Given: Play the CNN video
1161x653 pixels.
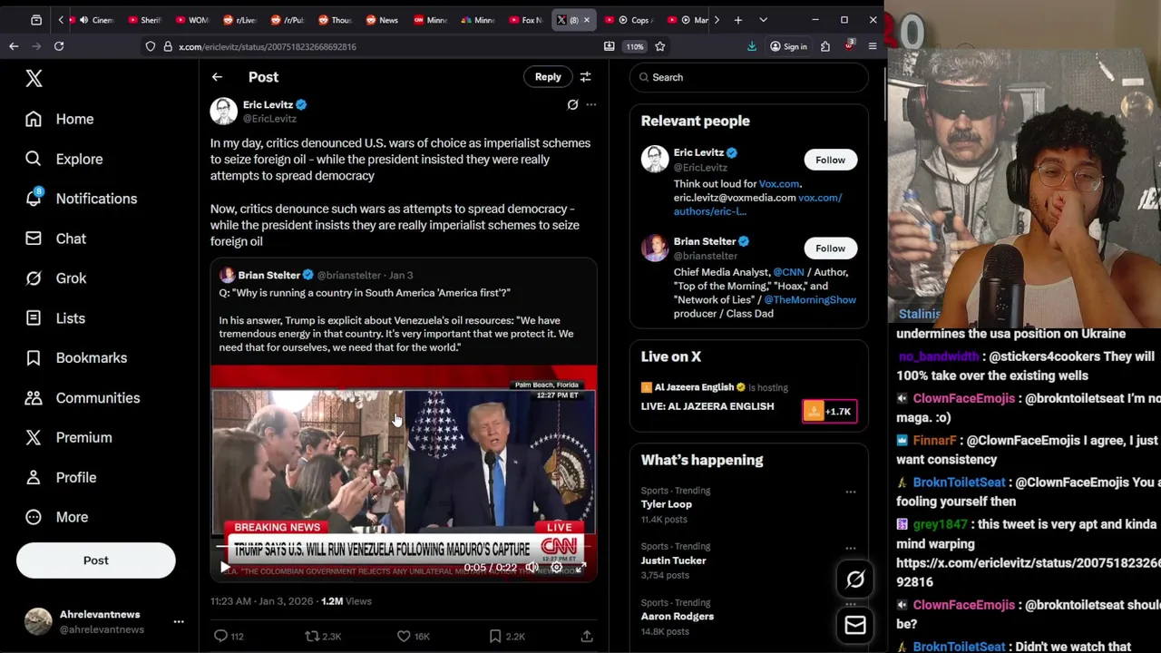Looking at the screenshot, I should pos(225,568).
